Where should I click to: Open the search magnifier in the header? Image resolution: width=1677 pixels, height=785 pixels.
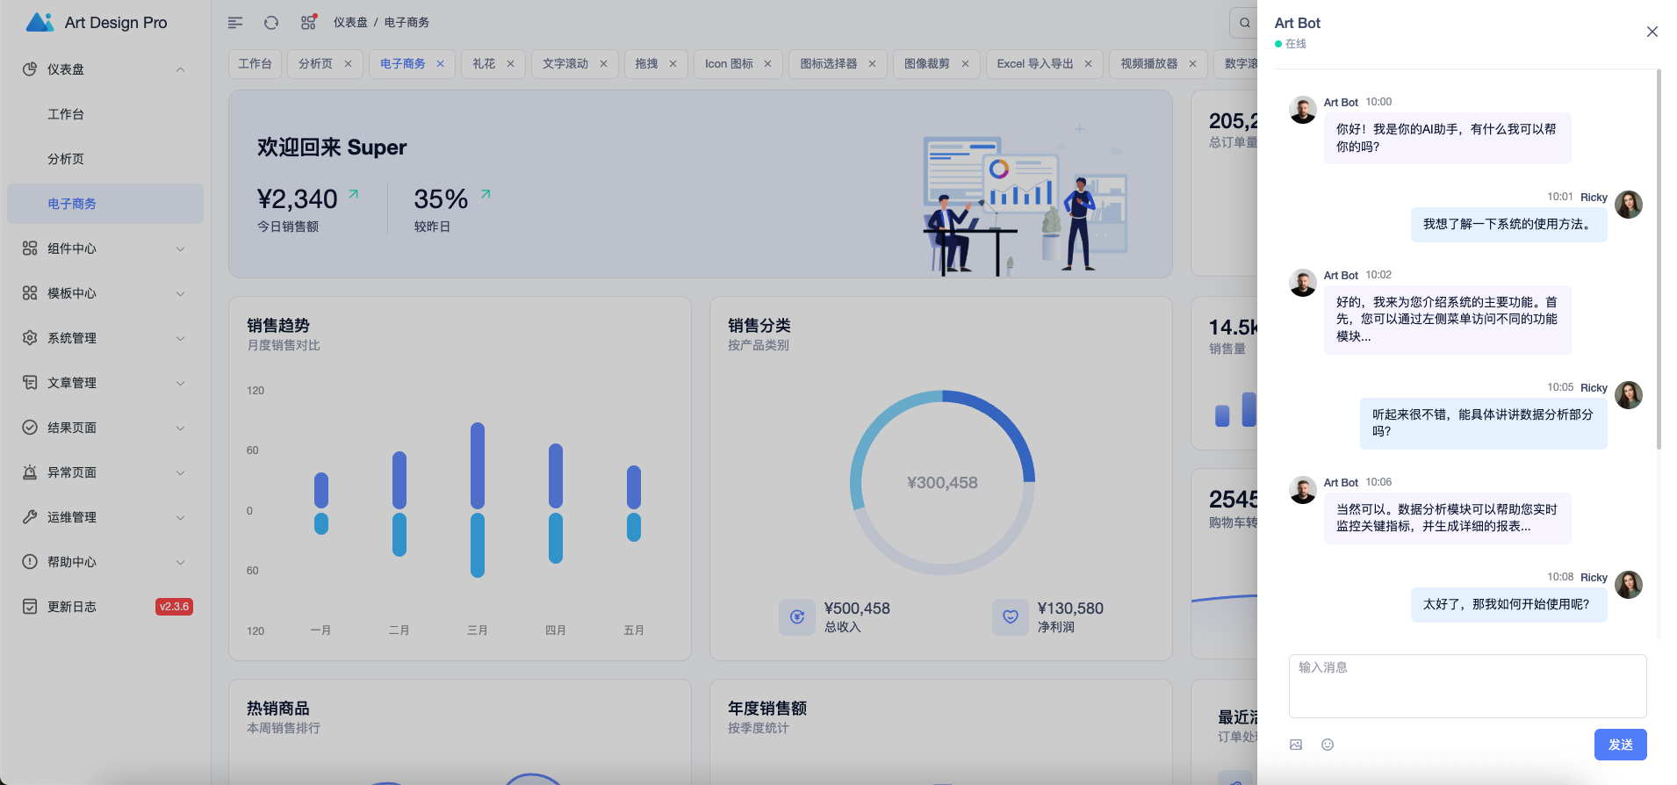(1245, 23)
